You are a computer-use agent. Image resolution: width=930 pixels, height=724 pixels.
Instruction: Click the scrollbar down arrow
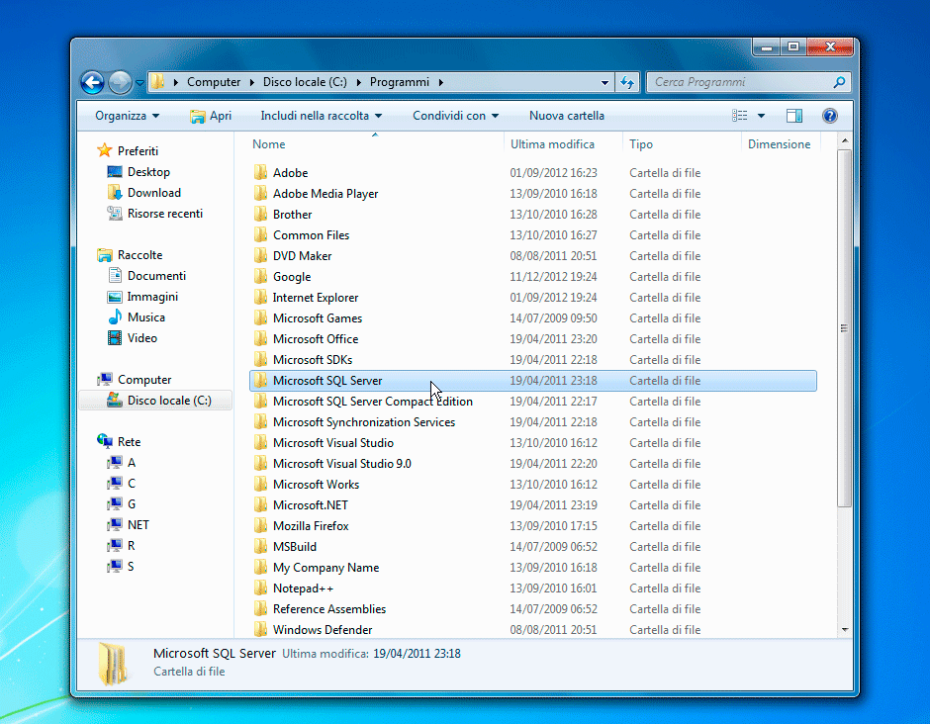point(845,630)
